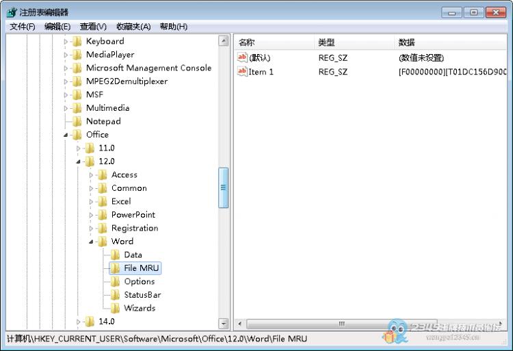Image resolution: width=513 pixels, height=351 pixels.
Task: Sort by the 类型 column header
Action: click(x=354, y=42)
